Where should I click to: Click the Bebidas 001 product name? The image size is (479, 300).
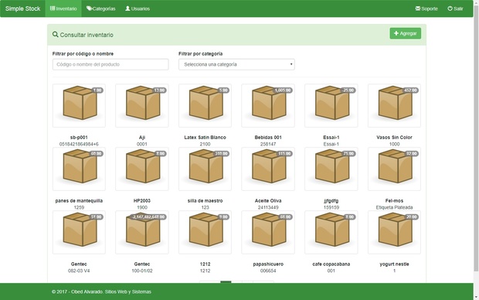[268, 138]
